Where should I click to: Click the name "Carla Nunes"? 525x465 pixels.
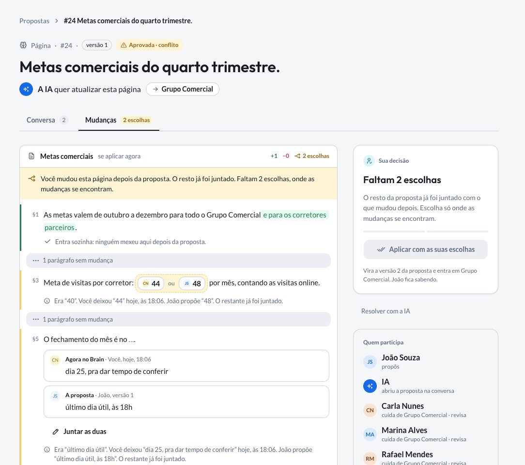[403, 406]
